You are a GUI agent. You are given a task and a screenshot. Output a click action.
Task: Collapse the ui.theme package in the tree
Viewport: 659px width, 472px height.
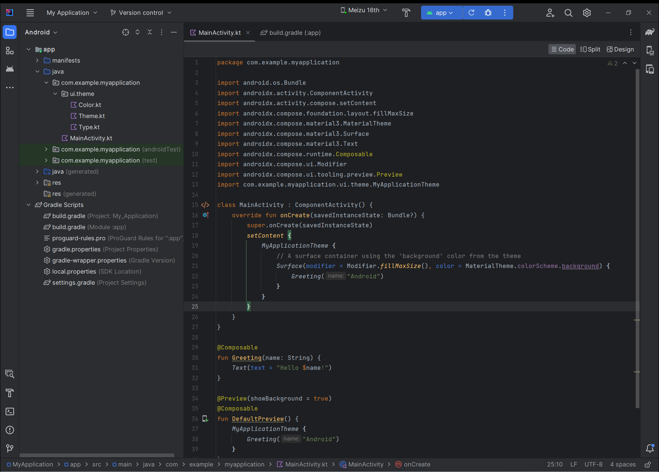click(x=55, y=94)
